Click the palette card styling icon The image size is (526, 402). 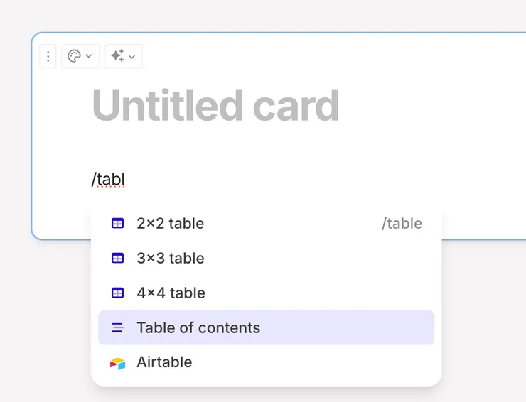point(74,56)
